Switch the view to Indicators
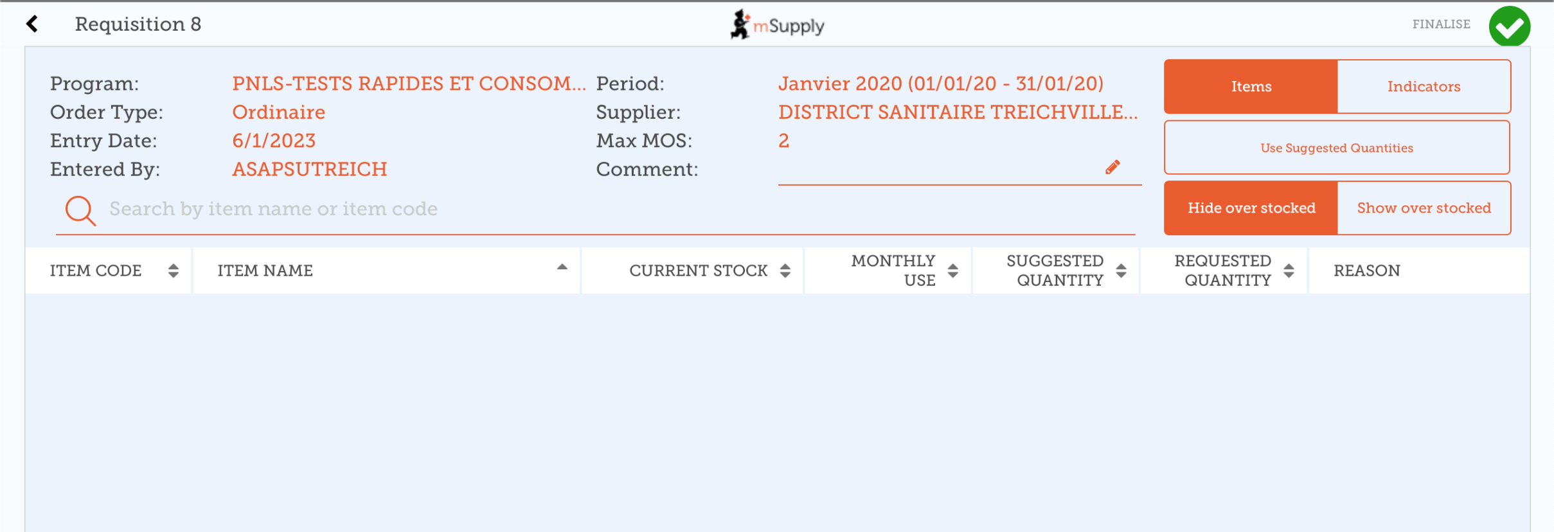1554x532 pixels. point(1424,86)
